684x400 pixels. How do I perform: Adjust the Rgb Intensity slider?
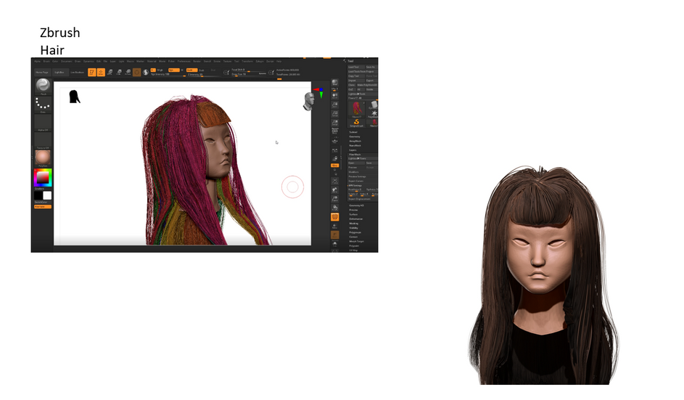tap(168, 75)
